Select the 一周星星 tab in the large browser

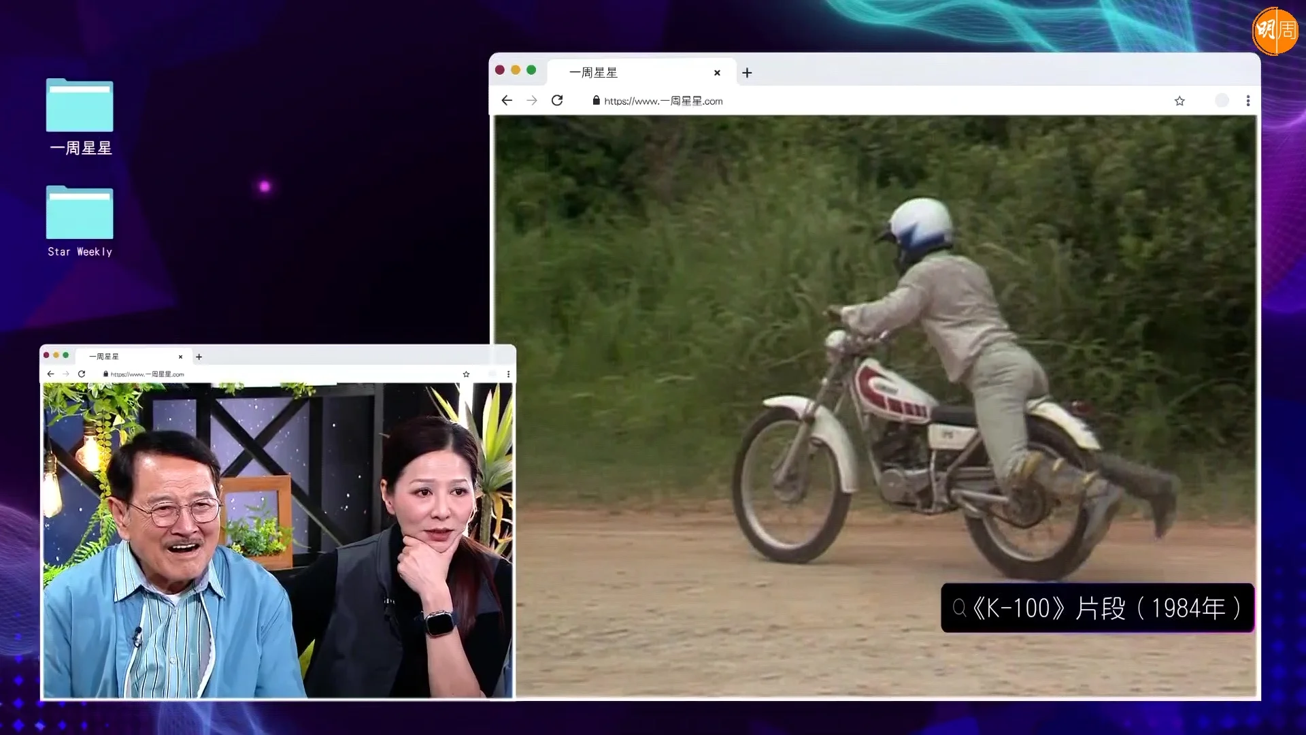click(642, 73)
